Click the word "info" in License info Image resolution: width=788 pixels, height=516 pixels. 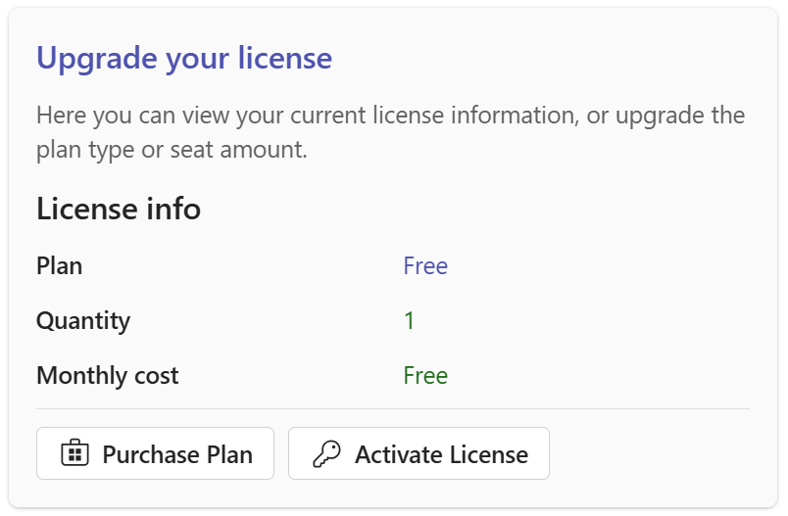coord(175,209)
